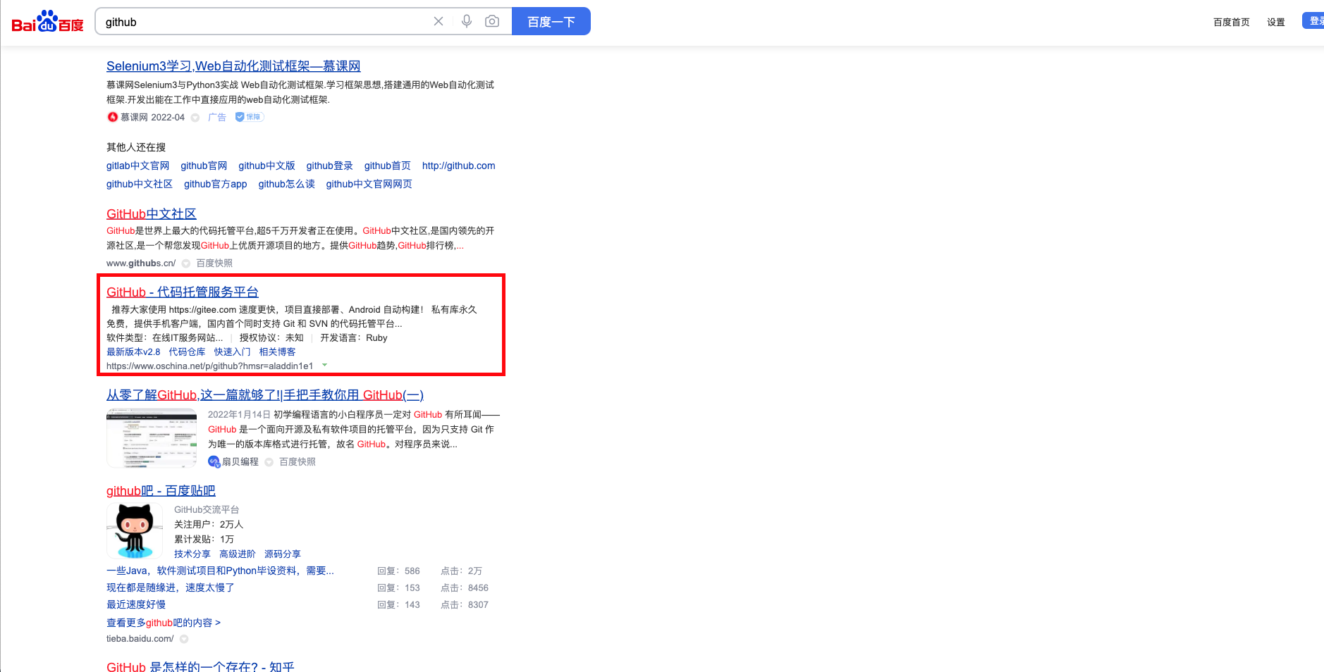Click the round icon beside 慕课网 2022-04

click(x=195, y=118)
